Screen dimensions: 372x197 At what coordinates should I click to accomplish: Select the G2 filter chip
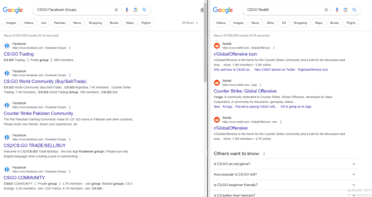pyautogui.click(x=284, y=23)
